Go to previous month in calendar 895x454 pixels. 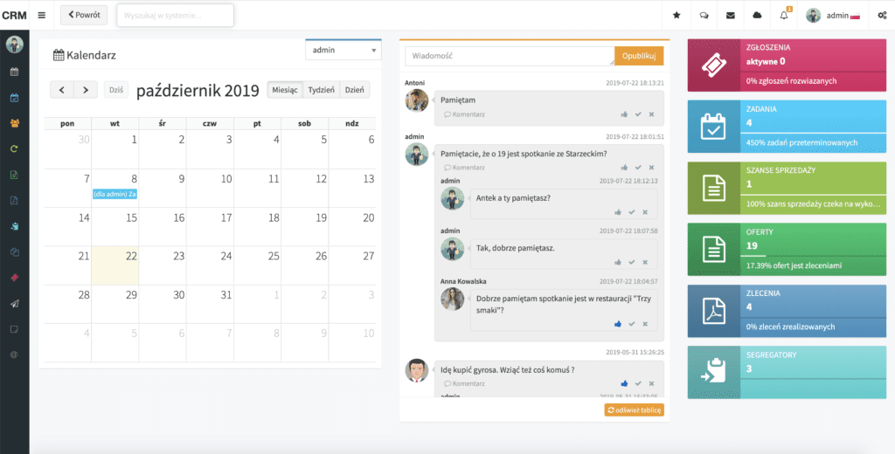[x=62, y=90]
